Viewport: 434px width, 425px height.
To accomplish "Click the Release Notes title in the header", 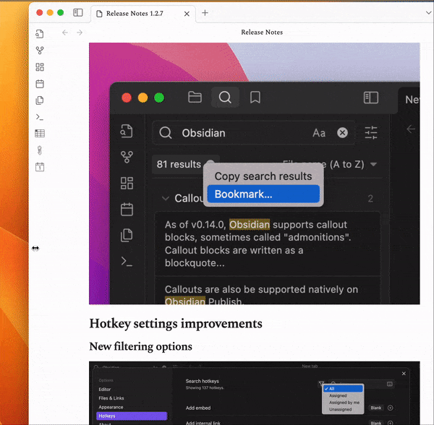I will (262, 33).
